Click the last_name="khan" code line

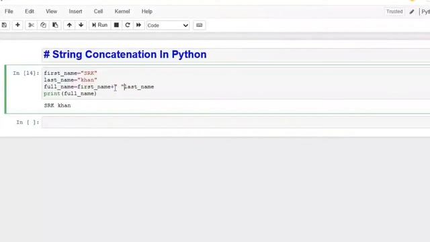click(x=71, y=80)
